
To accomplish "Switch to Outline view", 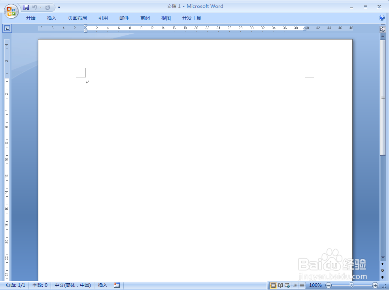I will 295,286.
